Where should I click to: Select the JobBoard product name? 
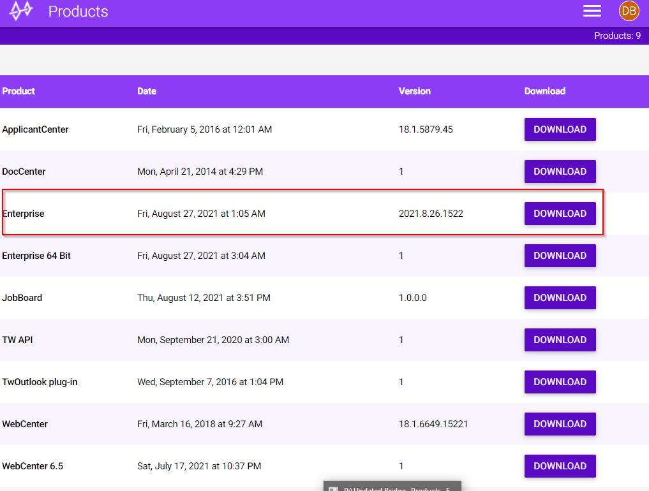22,298
